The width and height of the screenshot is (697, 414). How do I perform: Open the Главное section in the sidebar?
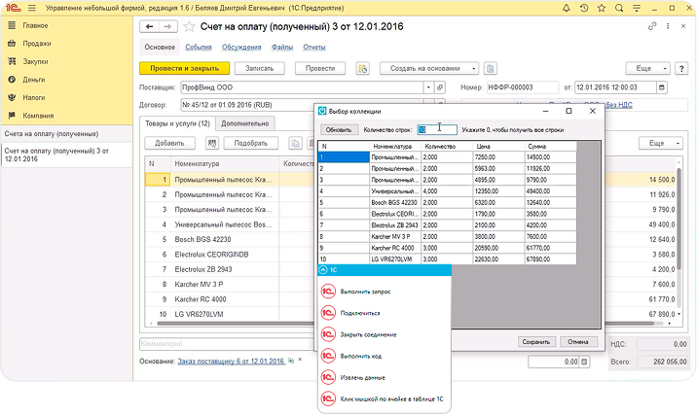tap(35, 25)
